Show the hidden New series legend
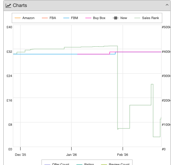 coord(120,18)
